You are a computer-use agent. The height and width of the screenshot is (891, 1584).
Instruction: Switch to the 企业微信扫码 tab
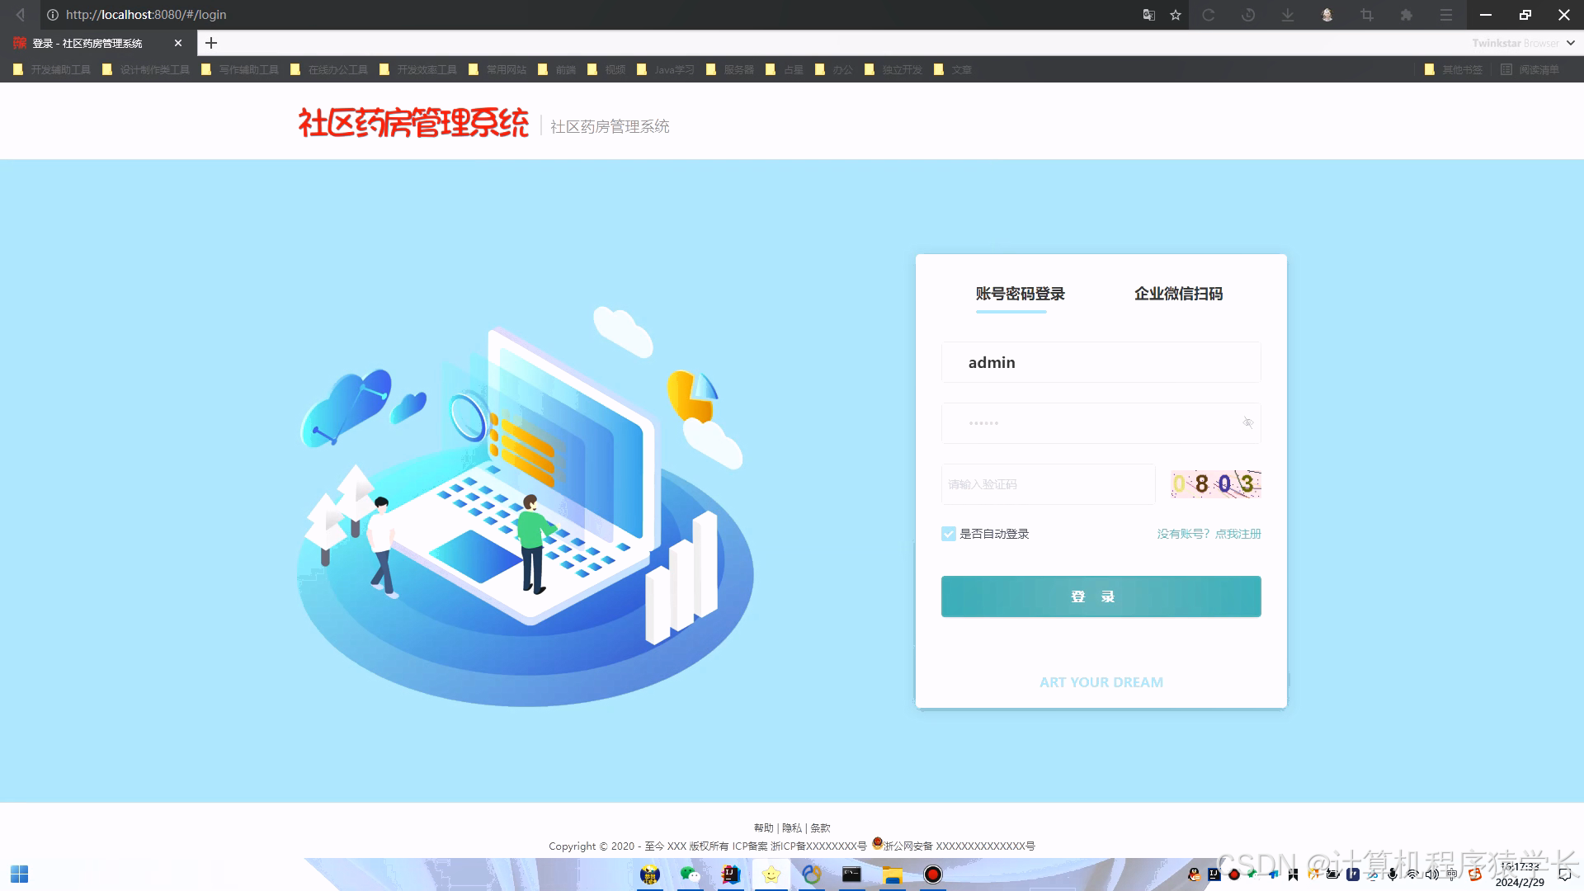[1178, 294]
